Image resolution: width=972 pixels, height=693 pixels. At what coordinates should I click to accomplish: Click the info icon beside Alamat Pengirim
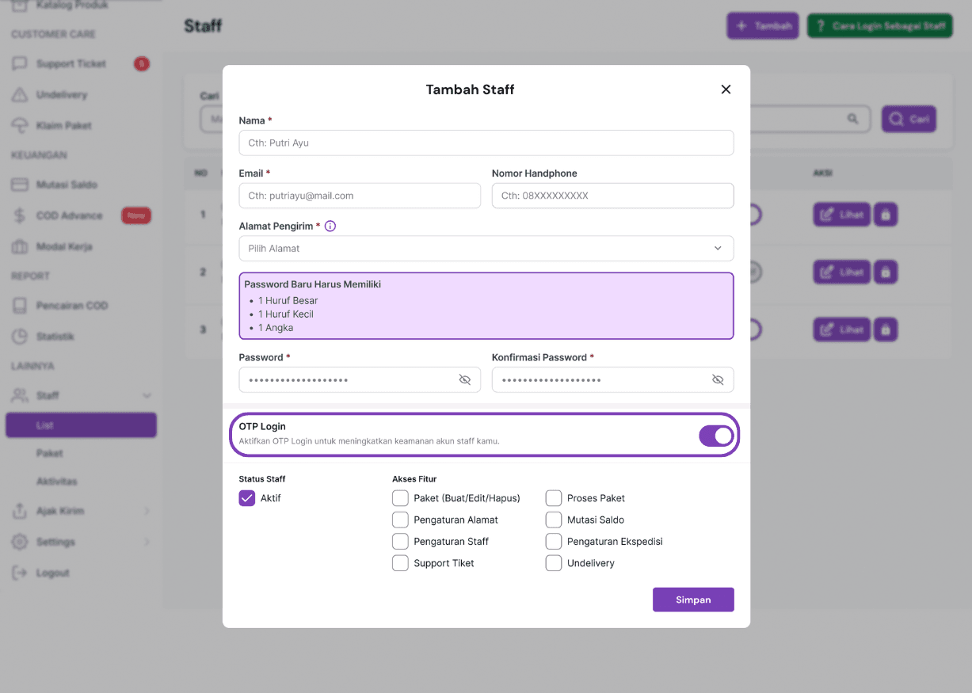coord(330,226)
